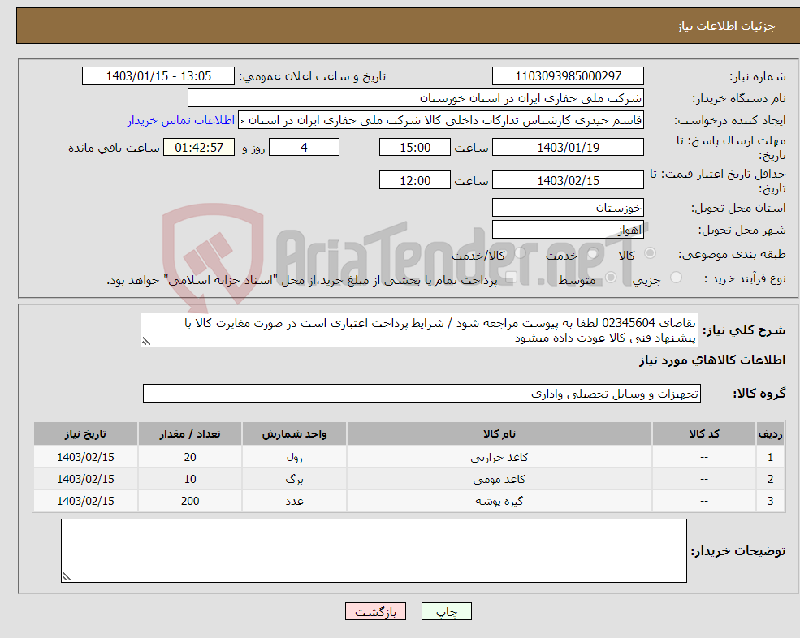Click the بازگشت (back) button
800x638 pixels.
tap(375, 611)
